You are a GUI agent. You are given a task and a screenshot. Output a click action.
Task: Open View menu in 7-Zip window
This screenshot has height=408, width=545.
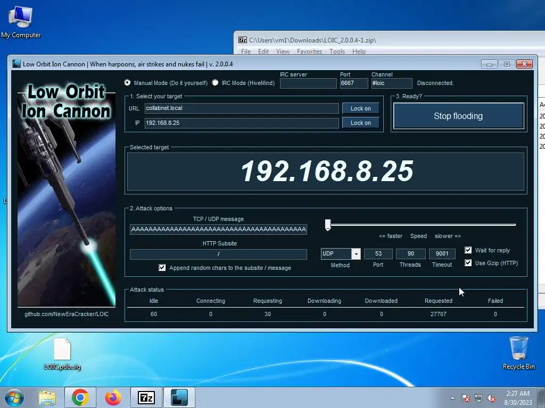click(x=283, y=52)
